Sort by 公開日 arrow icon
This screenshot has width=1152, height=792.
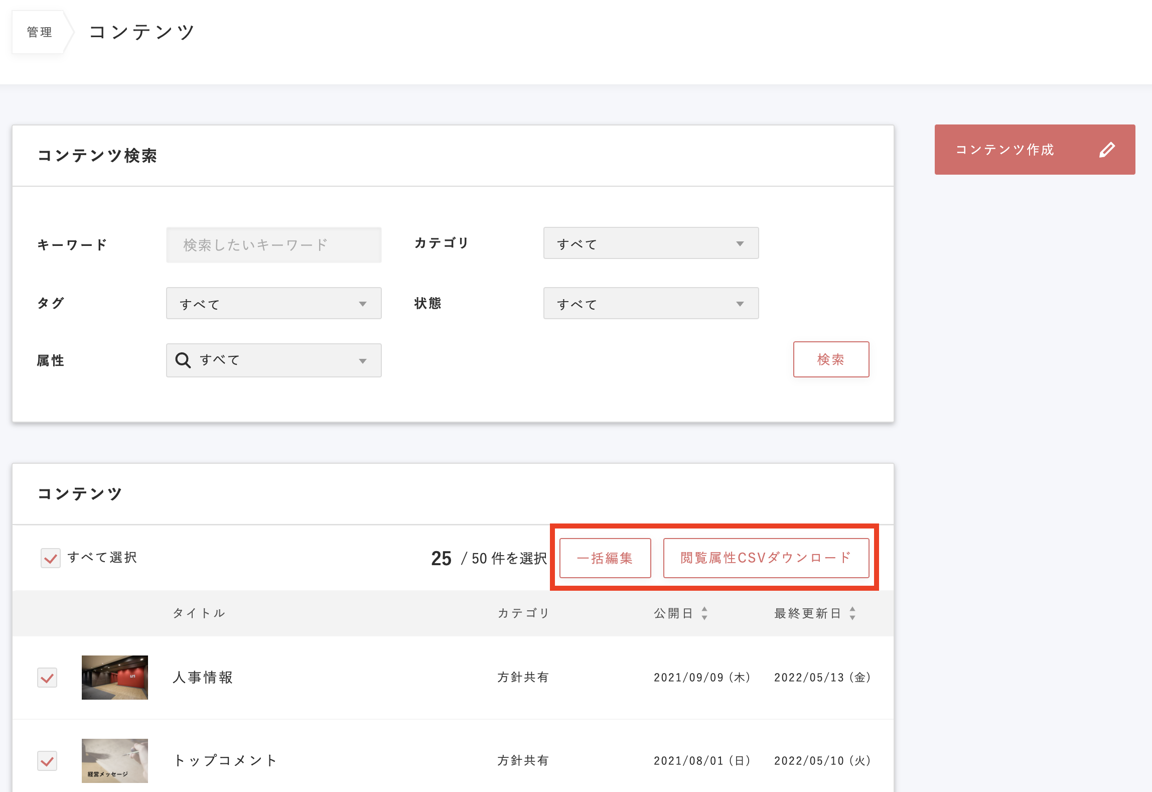click(704, 613)
